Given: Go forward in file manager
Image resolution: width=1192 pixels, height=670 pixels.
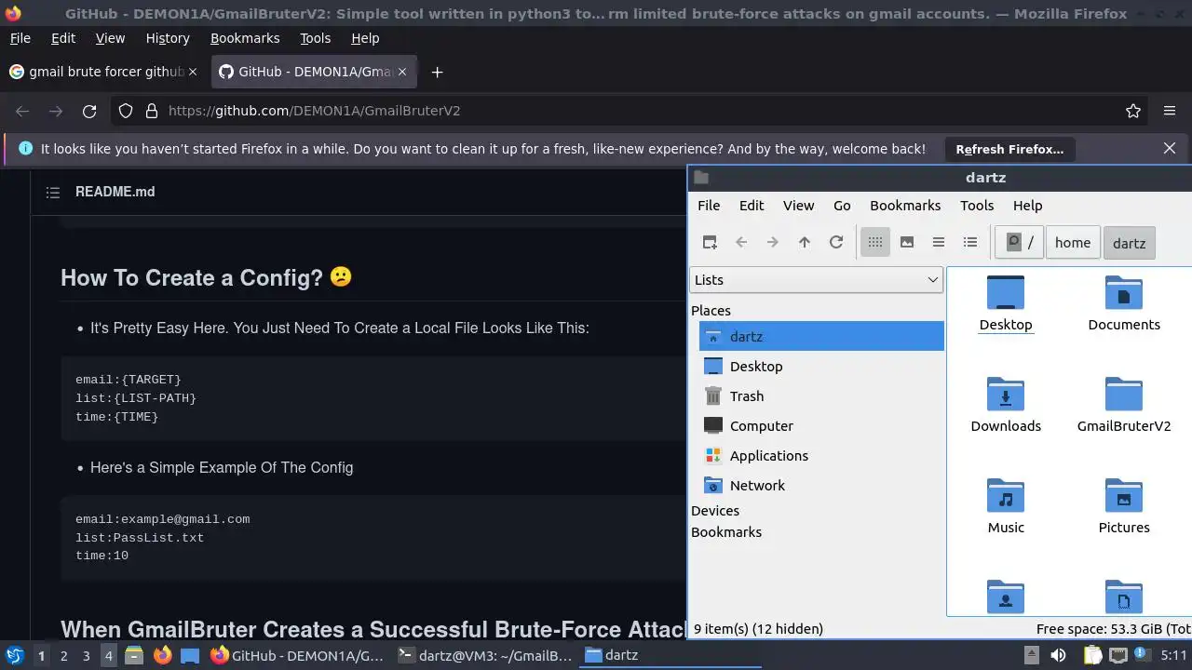Looking at the screenshot, I should pos(773,243).
